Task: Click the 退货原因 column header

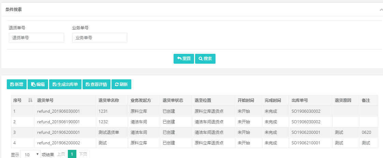Action: pyautogui.click(x=346, y=100)
